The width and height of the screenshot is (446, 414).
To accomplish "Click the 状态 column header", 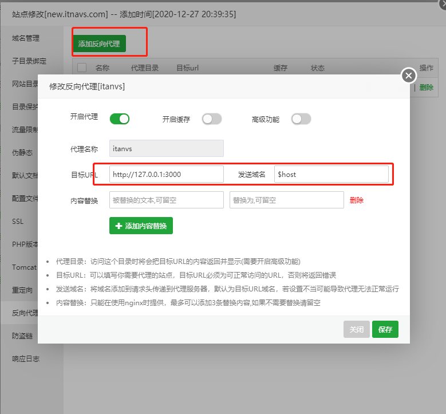I will (x=318, y=68).
